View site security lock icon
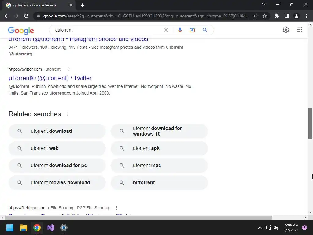Screen dimensions: 313x235 (39, 16)
